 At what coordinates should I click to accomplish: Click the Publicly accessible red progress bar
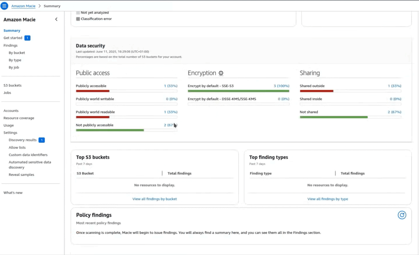93,91
